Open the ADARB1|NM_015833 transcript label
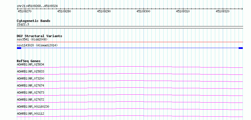251x120 pixels. (30, 71)
